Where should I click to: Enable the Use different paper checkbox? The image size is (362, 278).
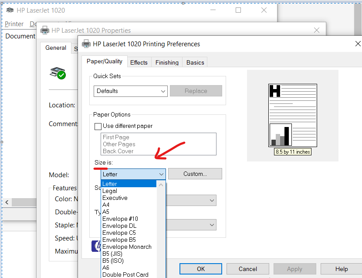pyautogui.click(x=98, y=126)
